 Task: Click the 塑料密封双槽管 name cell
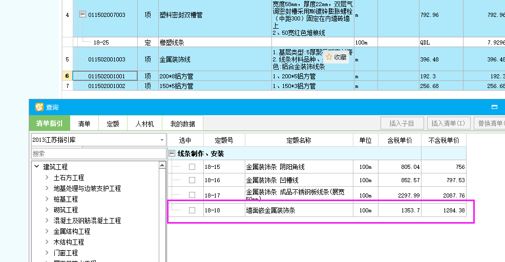[x=215, y=15]
